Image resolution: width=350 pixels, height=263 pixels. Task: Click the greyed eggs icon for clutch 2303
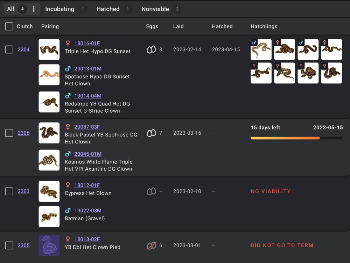[151, 191]
